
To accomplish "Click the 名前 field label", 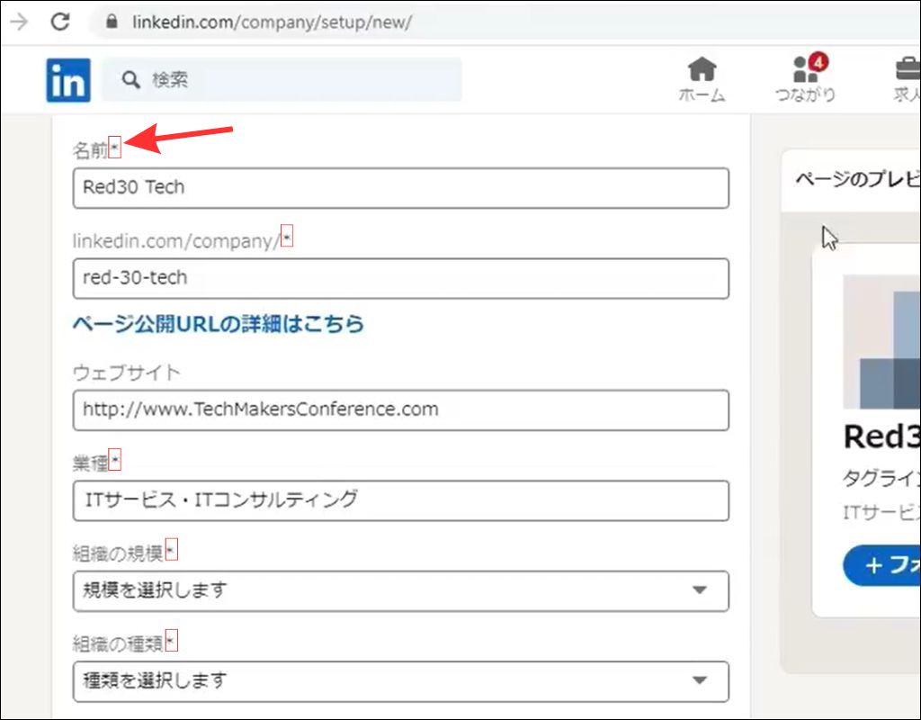I will click(91, 150).
